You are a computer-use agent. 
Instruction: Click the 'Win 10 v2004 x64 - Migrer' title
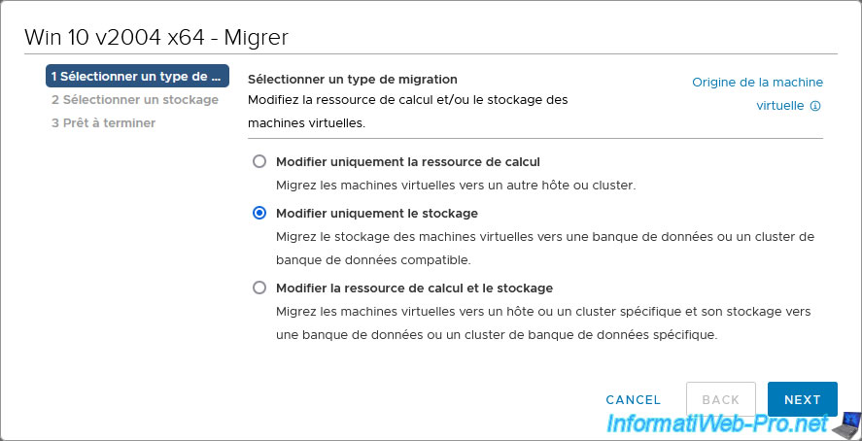(x=156, y=37)
